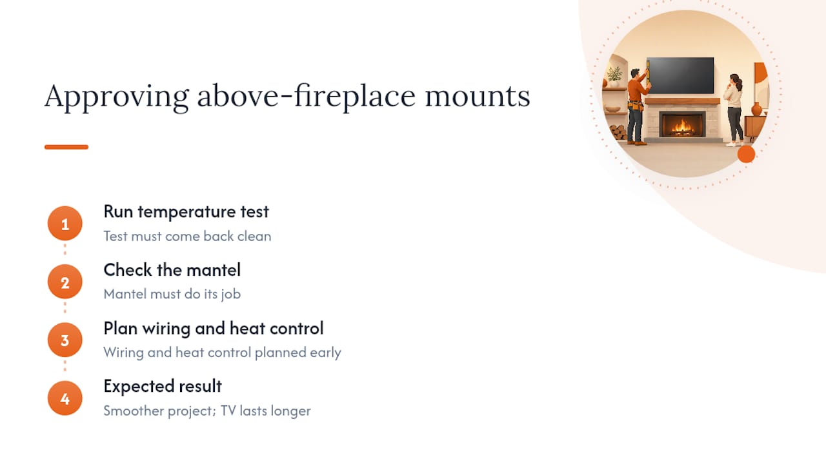This screenshot has height=464, width=826.
Task: Click the orange step 2 circle
Action: (x=65, y=282)
